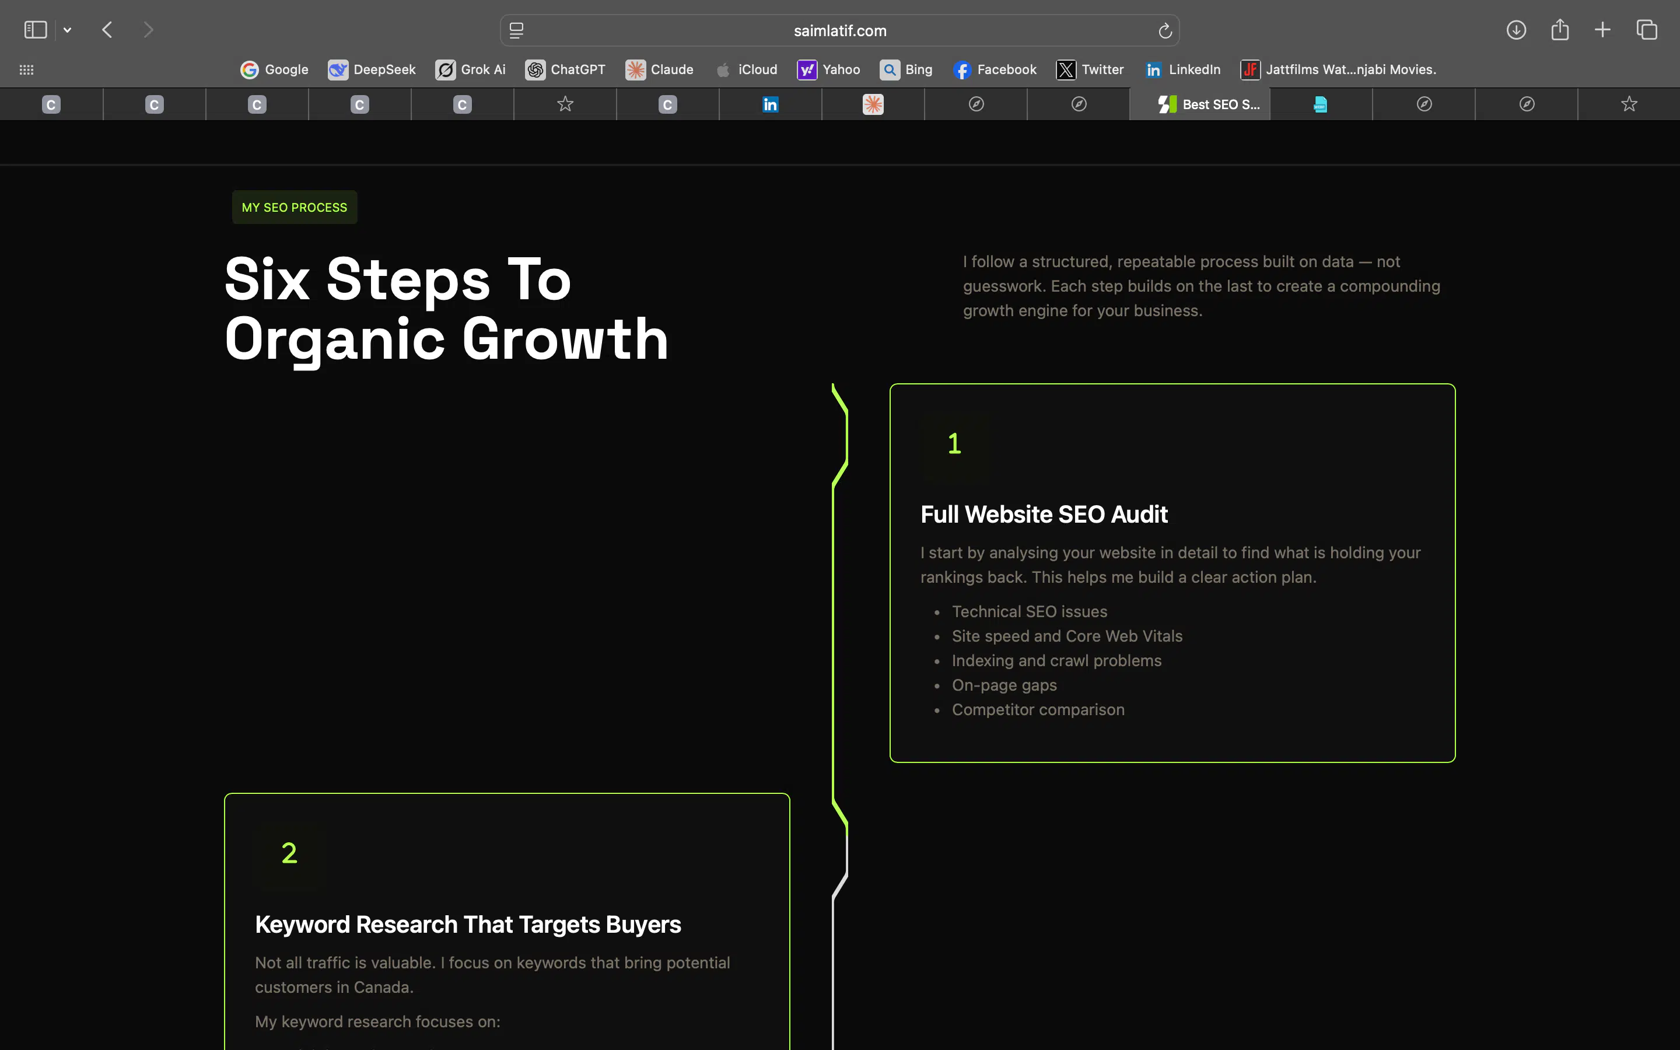Select the Best SEO S... tab
Viewport: 1680px width, 1050px height.
pyautogui.click(x=1208, y=104)
